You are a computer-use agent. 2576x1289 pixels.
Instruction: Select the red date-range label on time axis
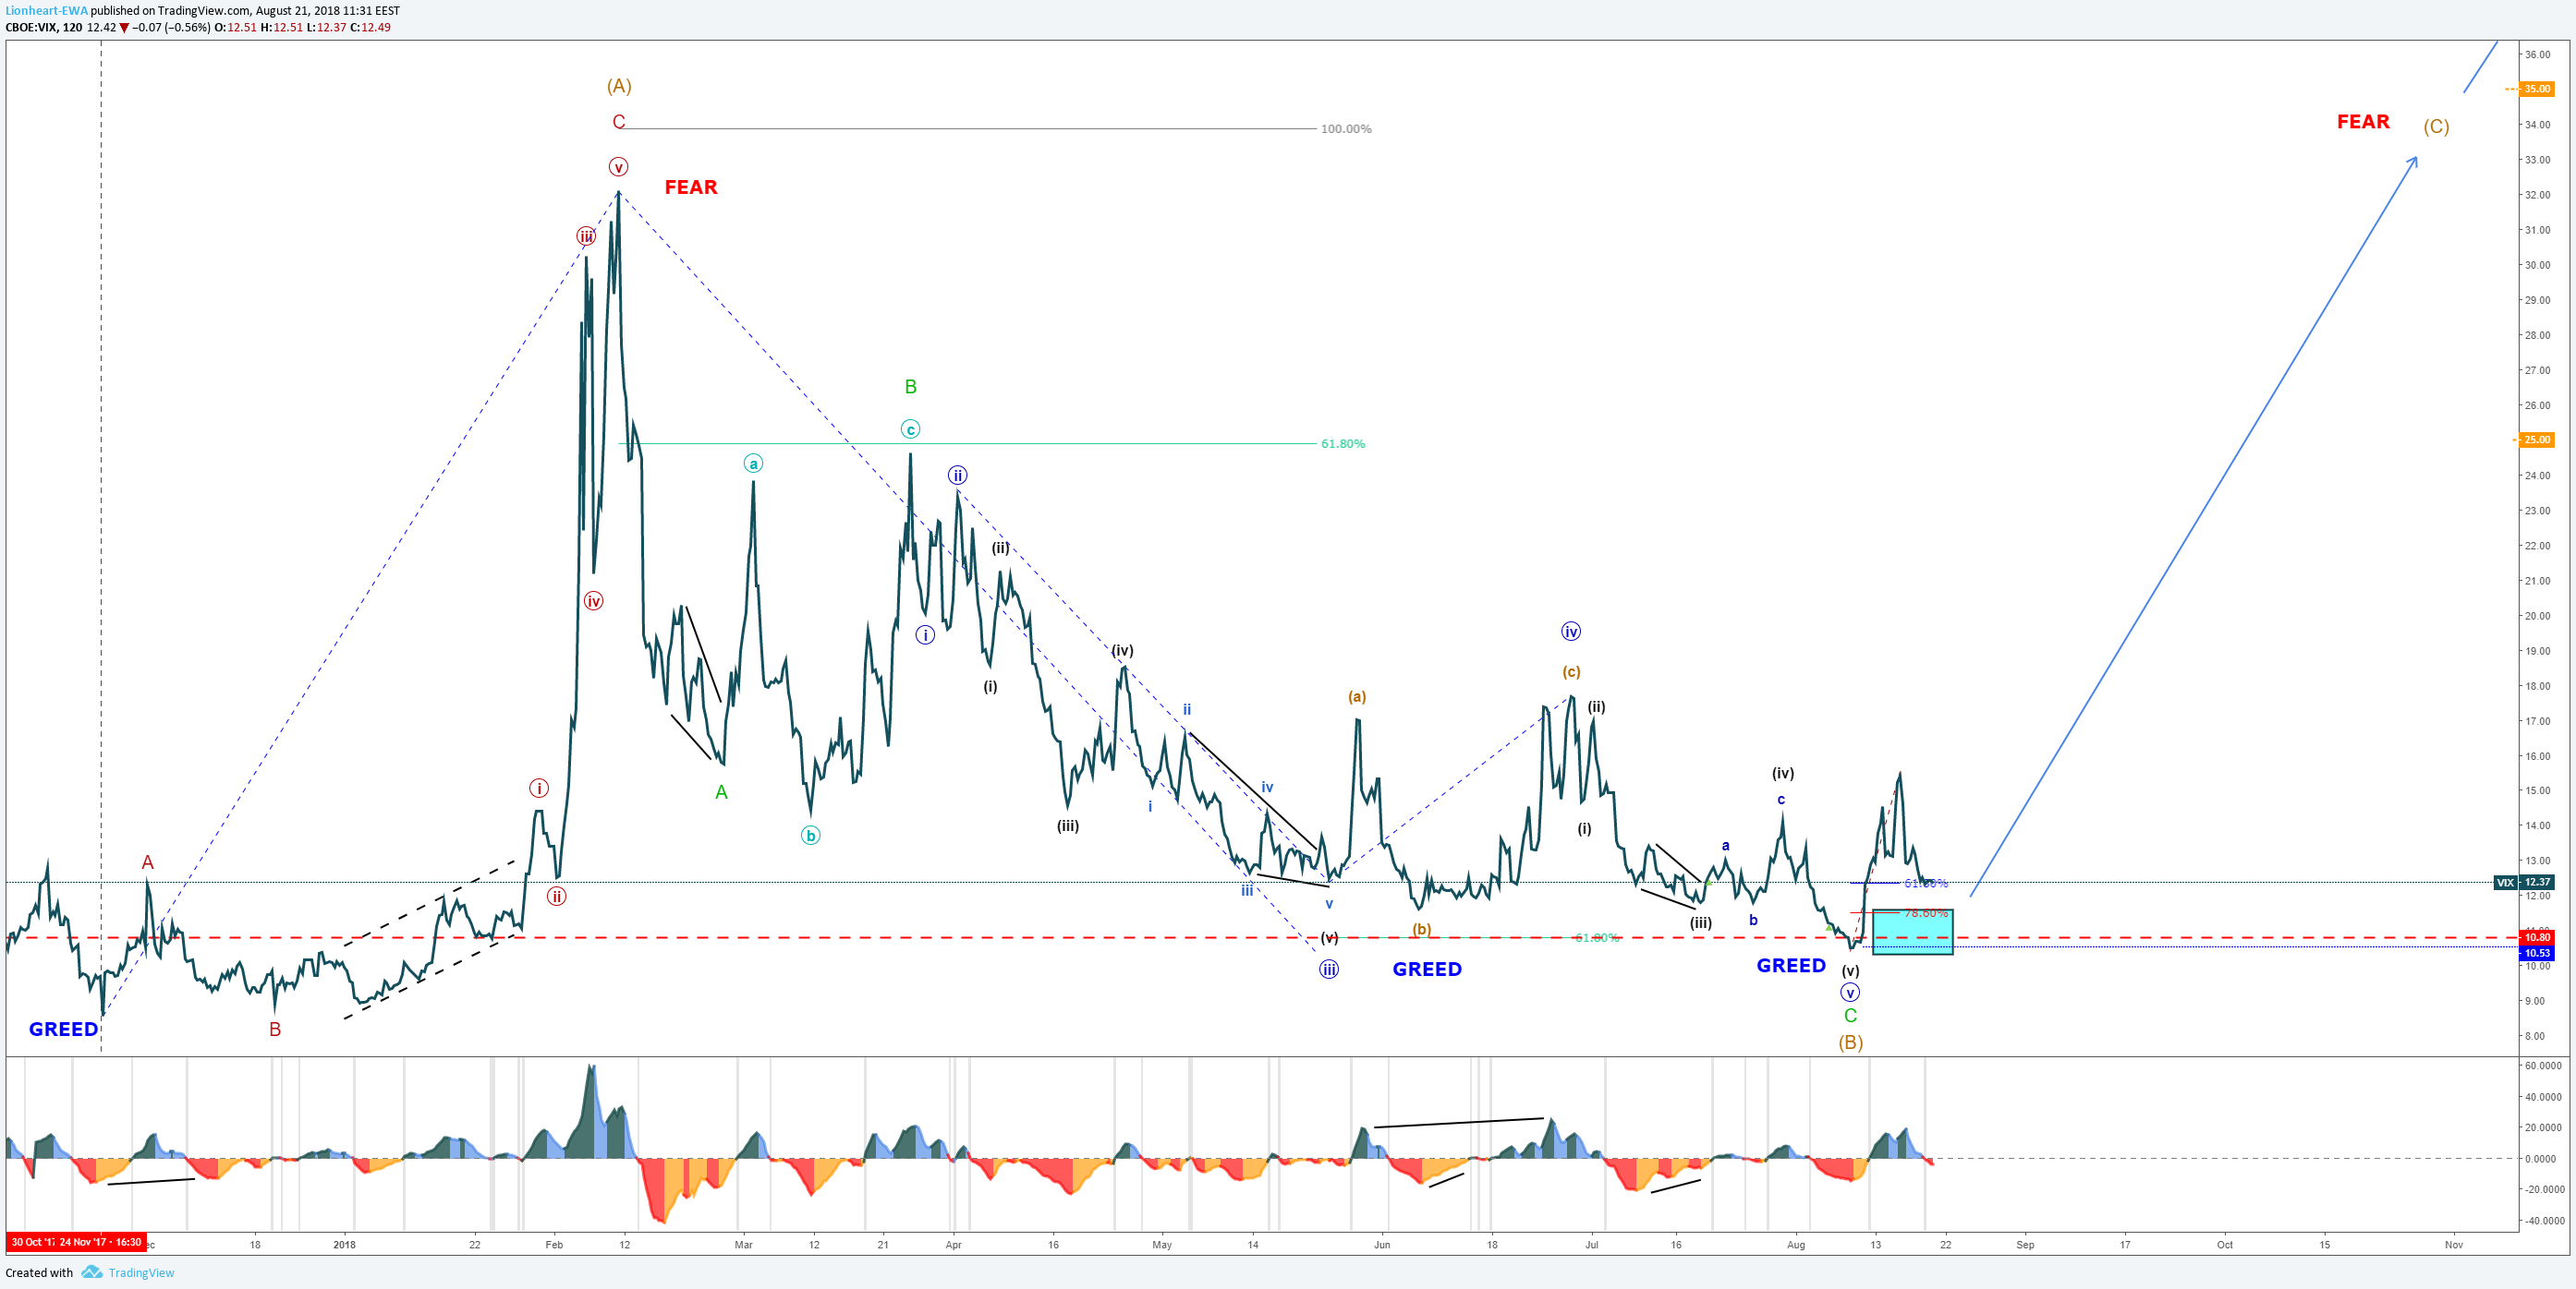(76, 1242)
